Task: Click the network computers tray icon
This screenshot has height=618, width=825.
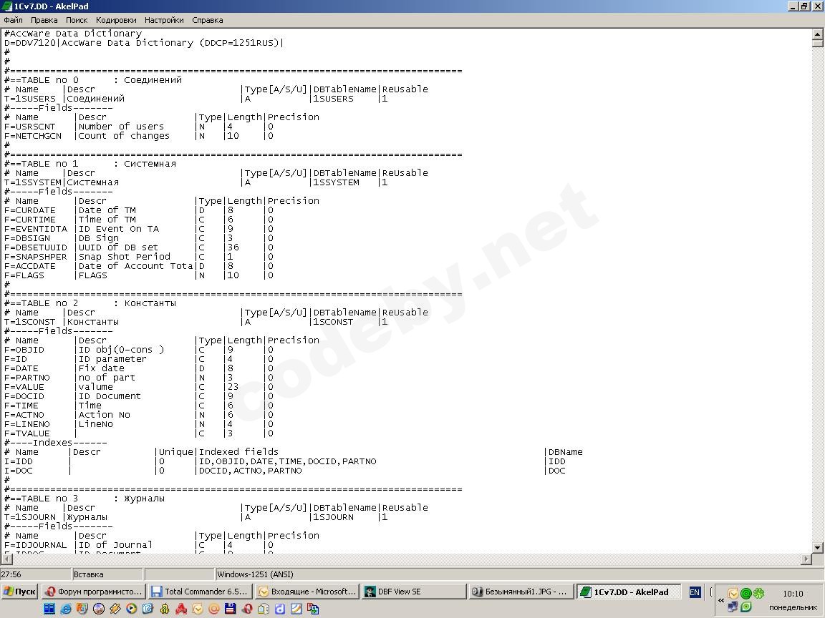Action: pyautogui.click(x=733, y=607)
